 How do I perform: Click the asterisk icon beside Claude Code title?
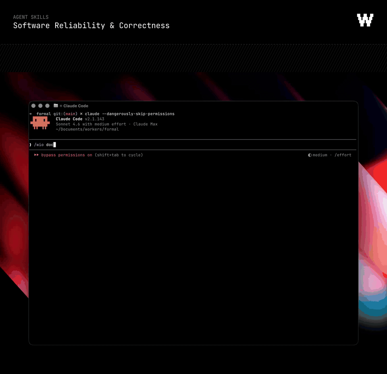(61, 106)
